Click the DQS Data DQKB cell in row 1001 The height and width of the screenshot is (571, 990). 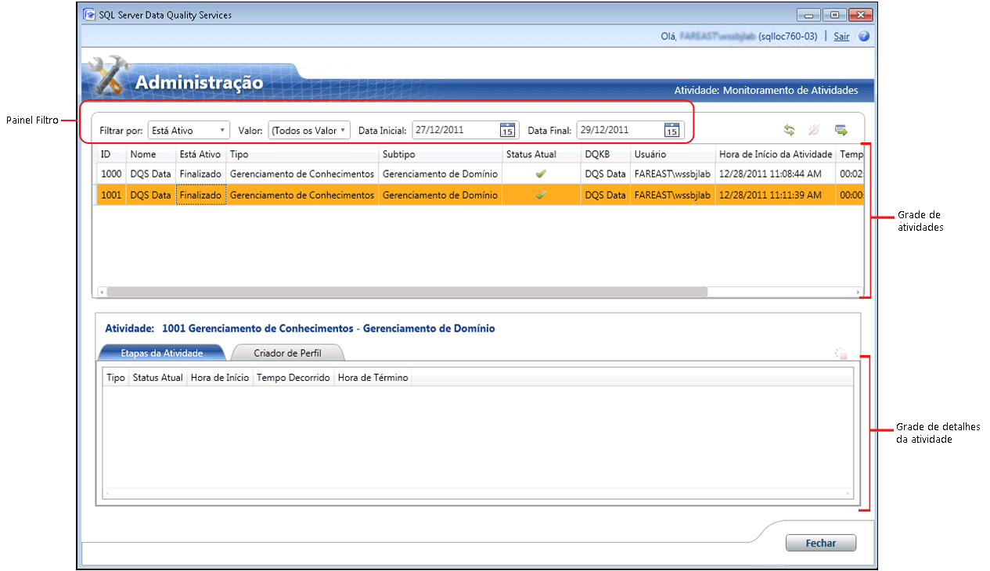tap(606, 195)
